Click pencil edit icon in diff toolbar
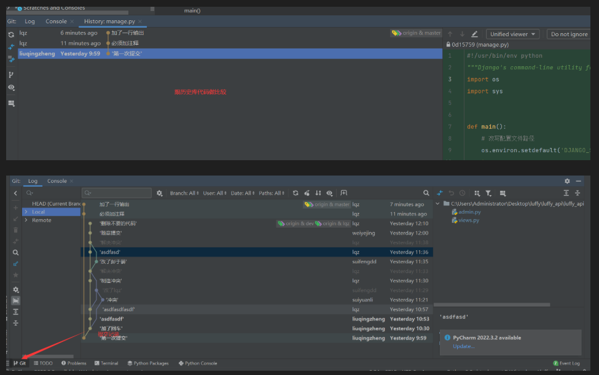 point(474,34)
